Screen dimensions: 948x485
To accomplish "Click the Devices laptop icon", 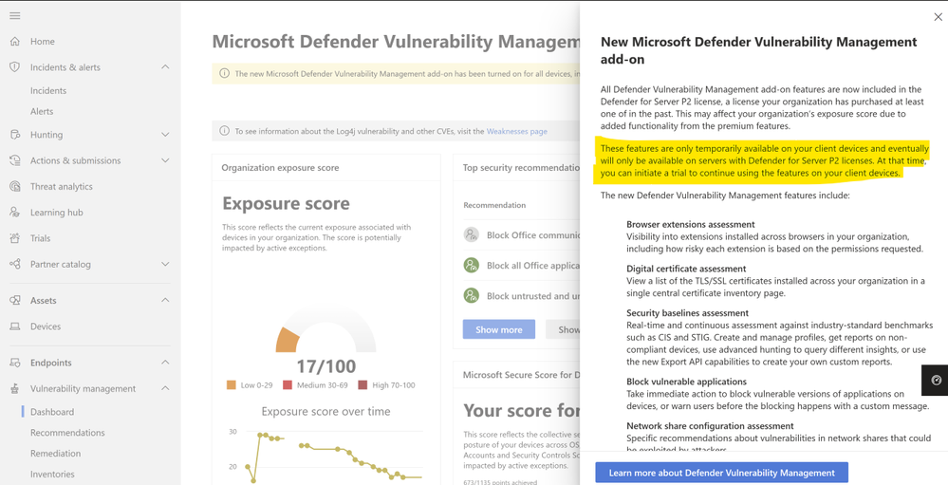I will coord(14,326).
